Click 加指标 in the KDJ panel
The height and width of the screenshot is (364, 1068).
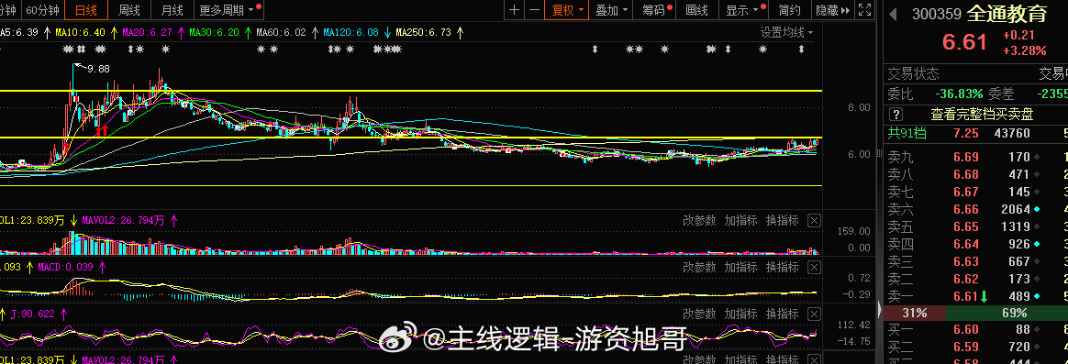tap(741, 314)
